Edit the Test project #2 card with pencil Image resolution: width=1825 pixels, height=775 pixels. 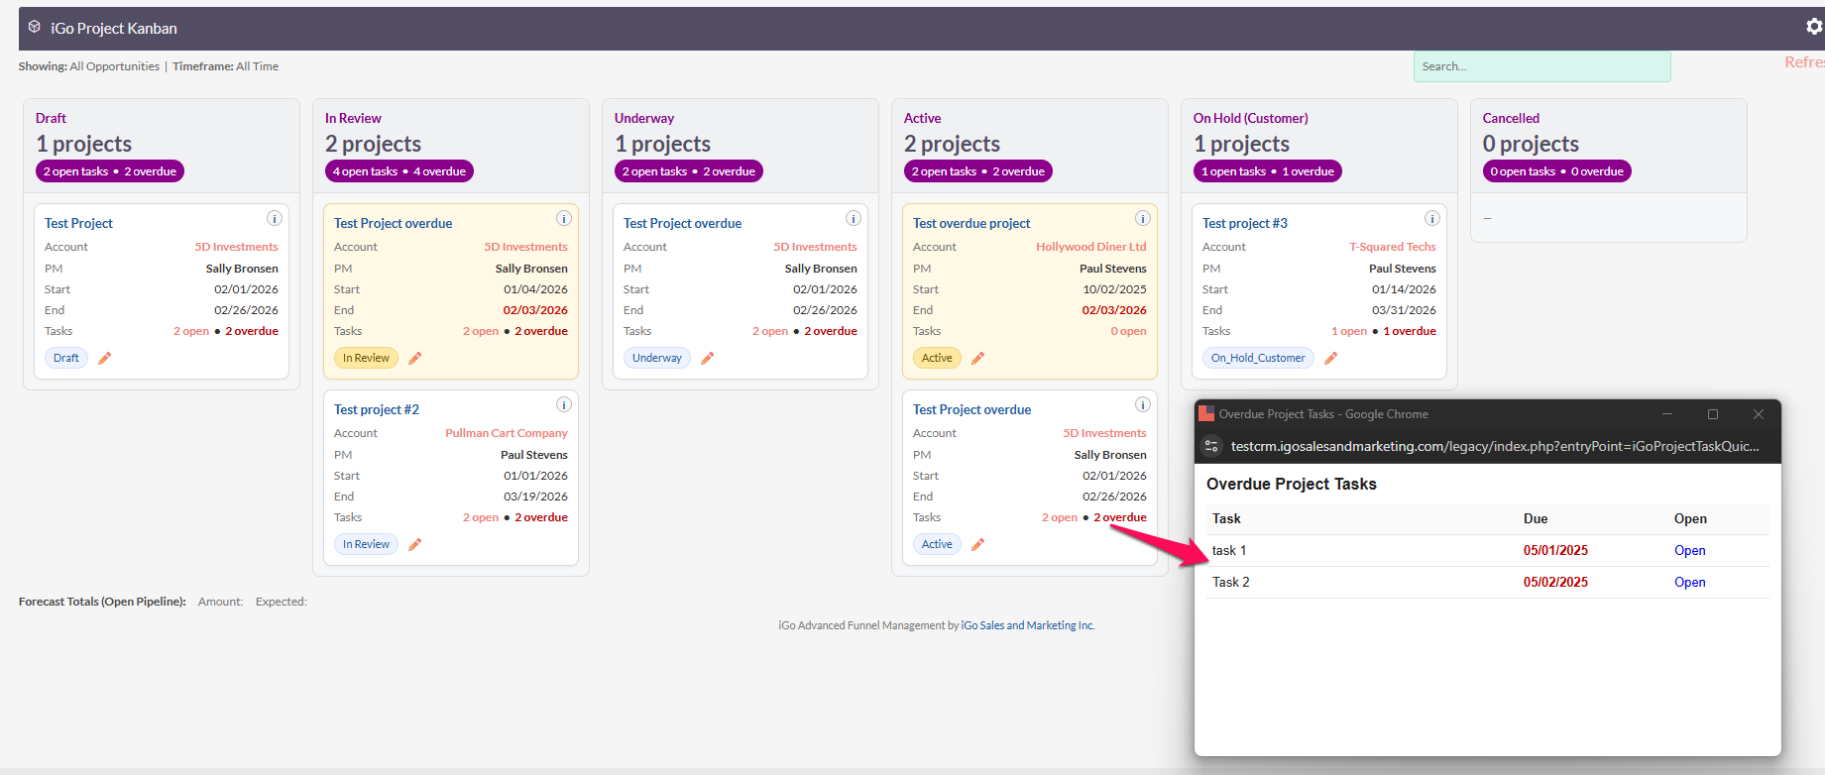(415, 544)
